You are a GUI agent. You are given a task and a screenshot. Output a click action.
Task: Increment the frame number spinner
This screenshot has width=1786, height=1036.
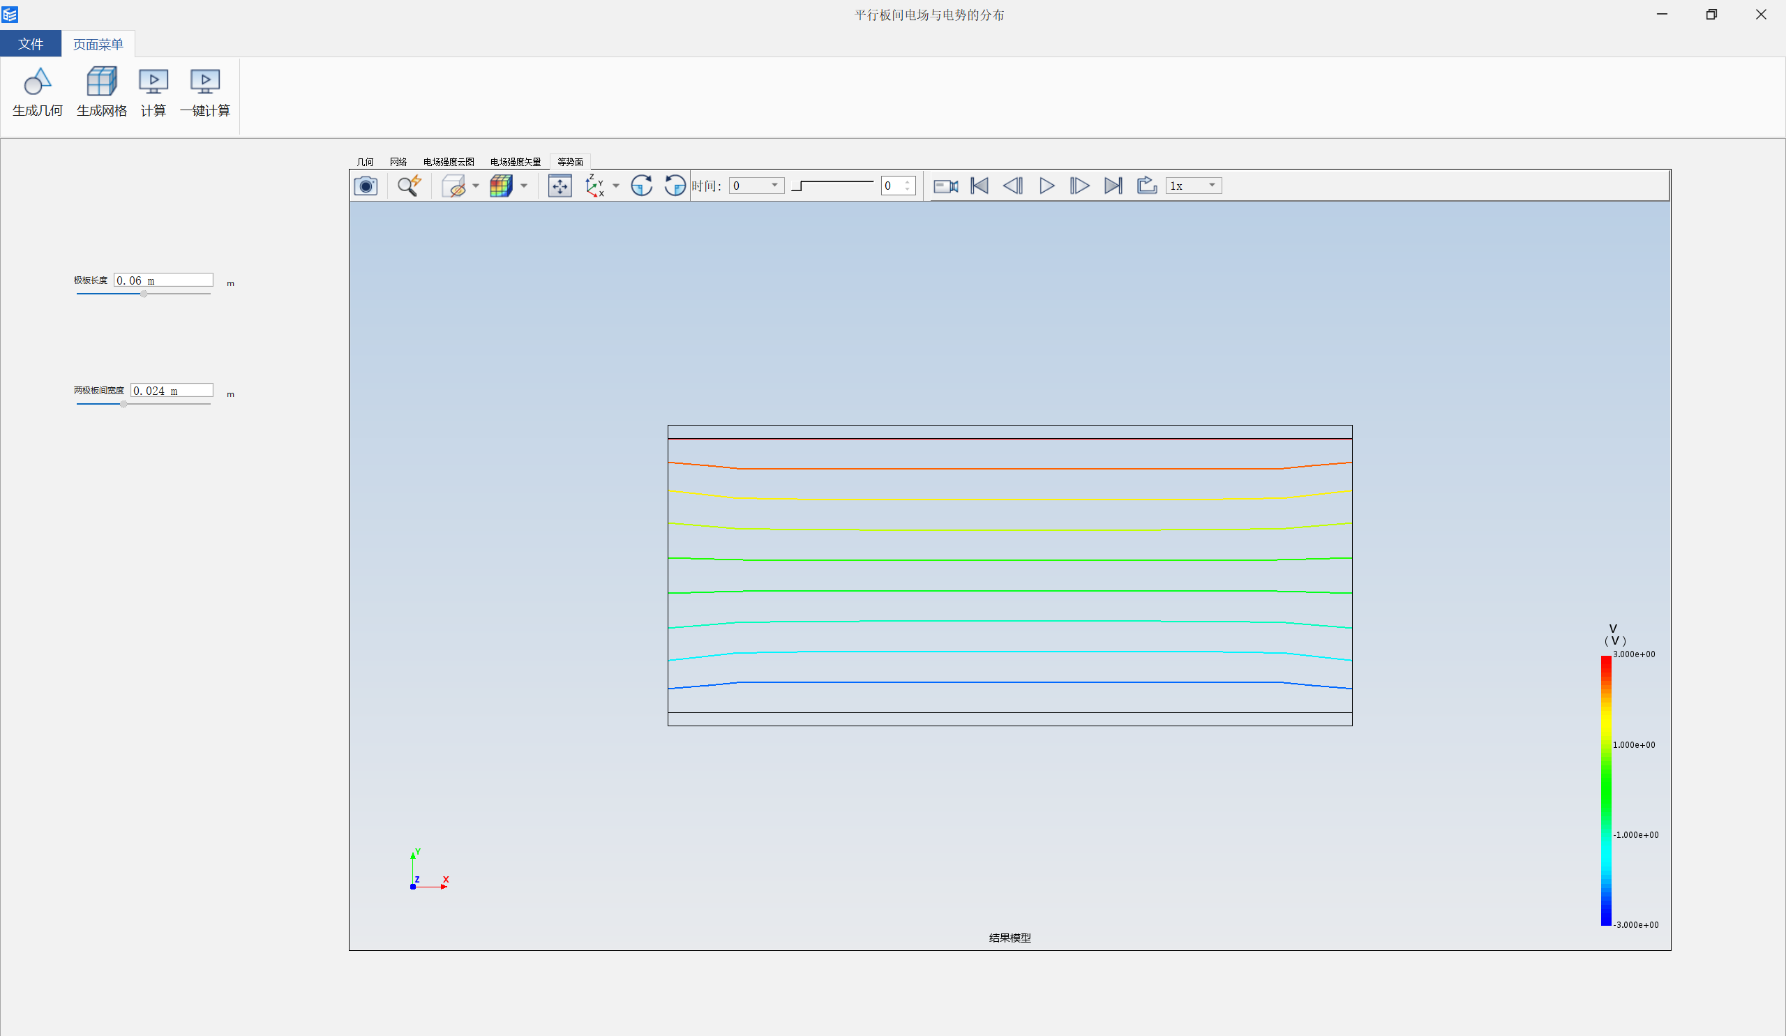pos(908,181)
